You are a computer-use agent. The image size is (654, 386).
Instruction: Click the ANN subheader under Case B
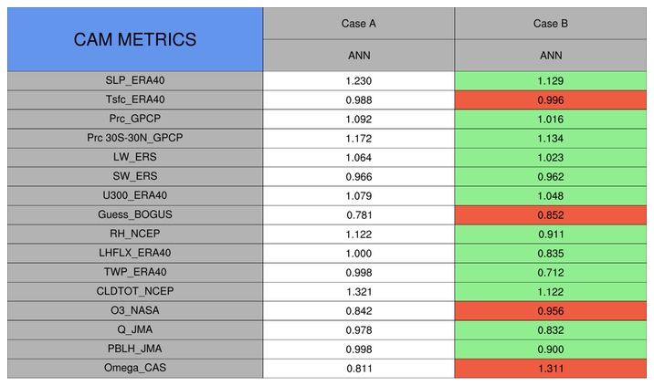click(551, 55)
